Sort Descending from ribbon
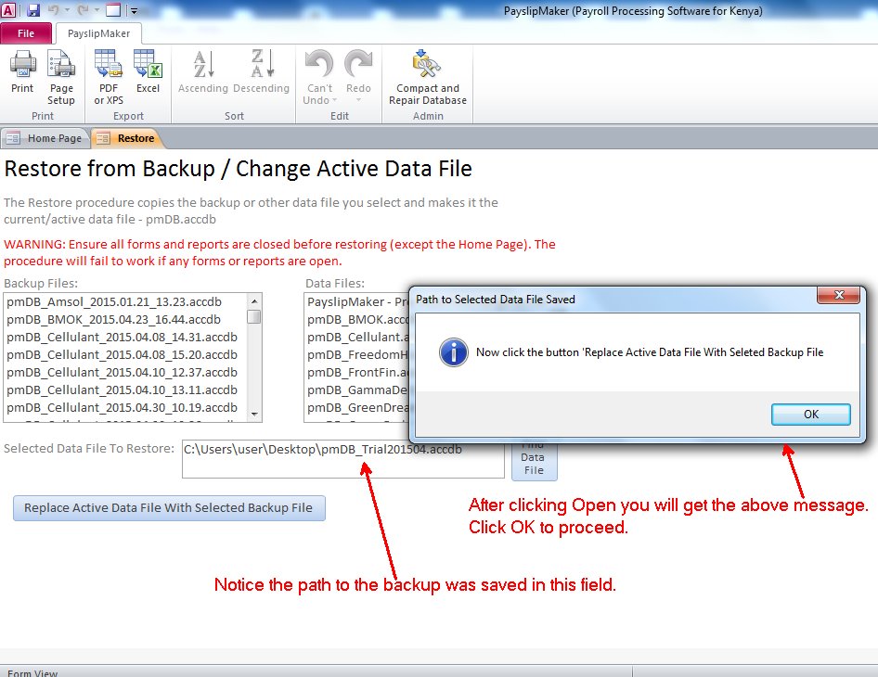Viewport: 878px width, 677px height. click(x=261, y=71)
